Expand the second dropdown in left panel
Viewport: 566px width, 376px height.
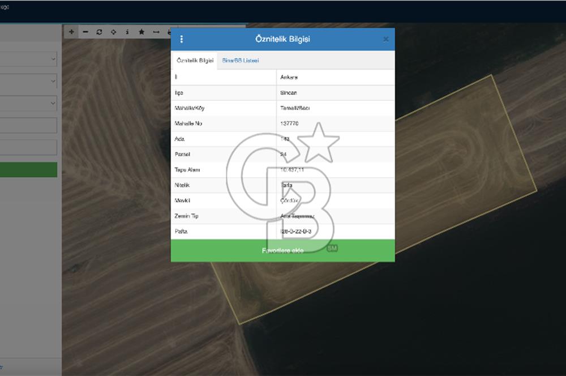pos(28,81)
